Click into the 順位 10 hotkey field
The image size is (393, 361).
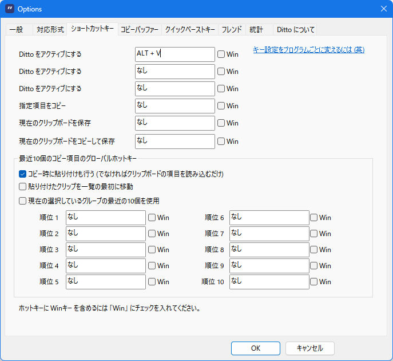269,282
